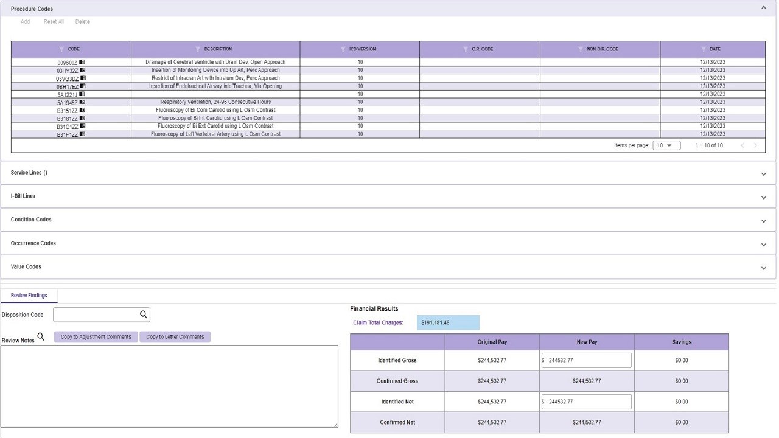Collapse the Procedure Codes section
Image resolution: width=779 pixels, height=438 pixels.
pos(764,9)
